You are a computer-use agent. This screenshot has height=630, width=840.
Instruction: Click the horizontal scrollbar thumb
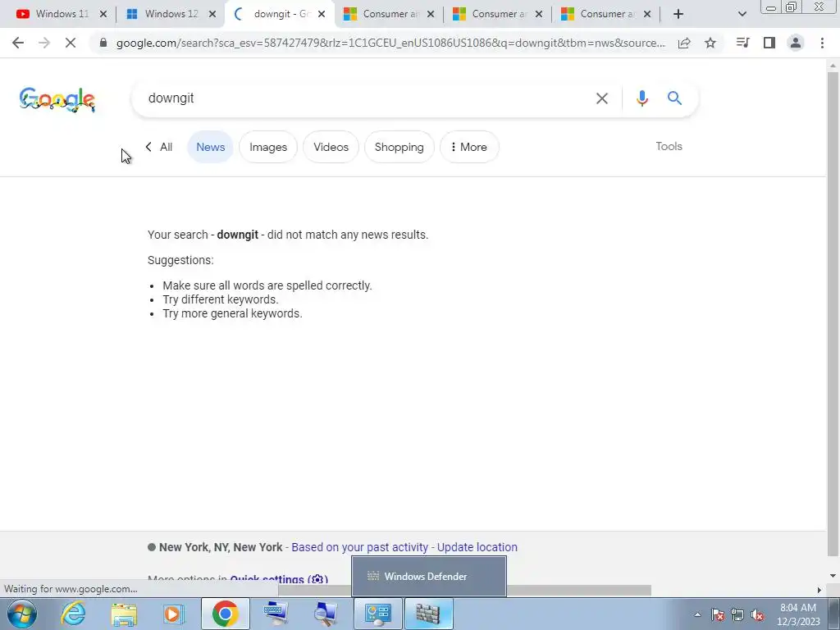point(463,590)
